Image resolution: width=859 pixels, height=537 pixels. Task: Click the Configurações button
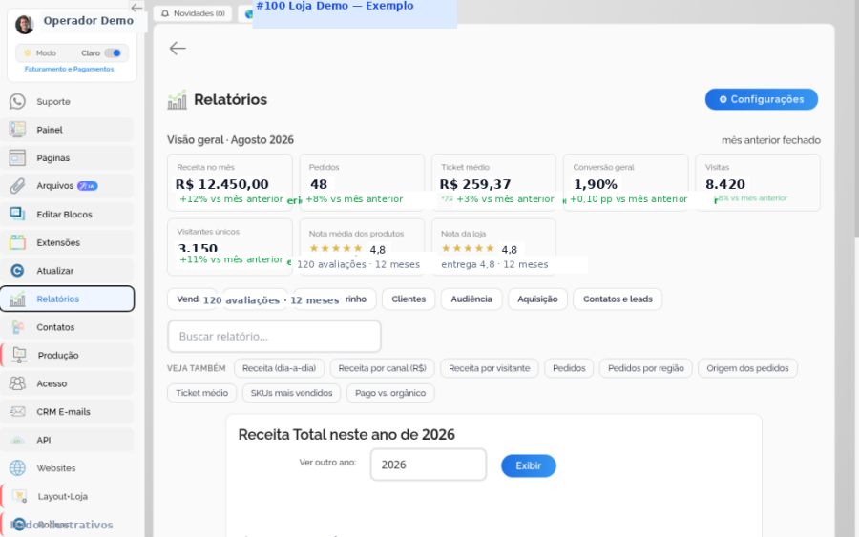pos(761,99)
